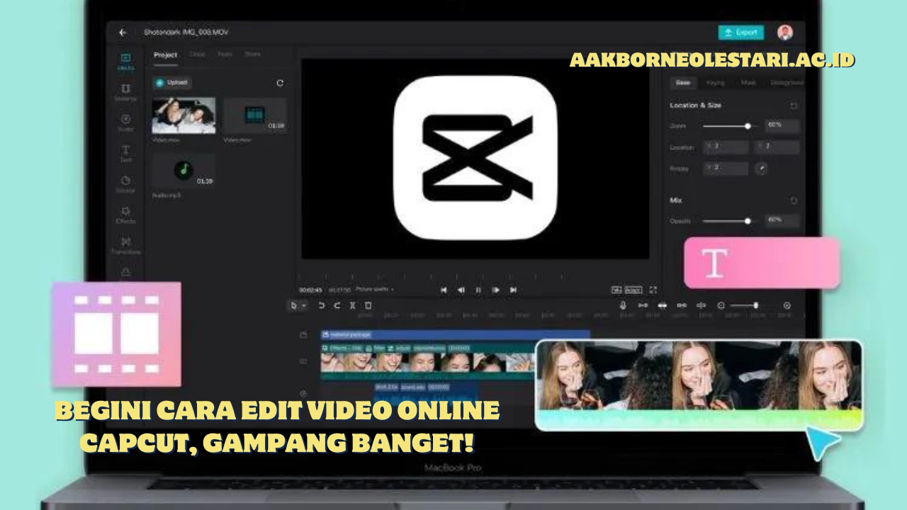This screenshot has width=907, height=510.
Task: Redo the last edit
Action: tap(337, 305)
